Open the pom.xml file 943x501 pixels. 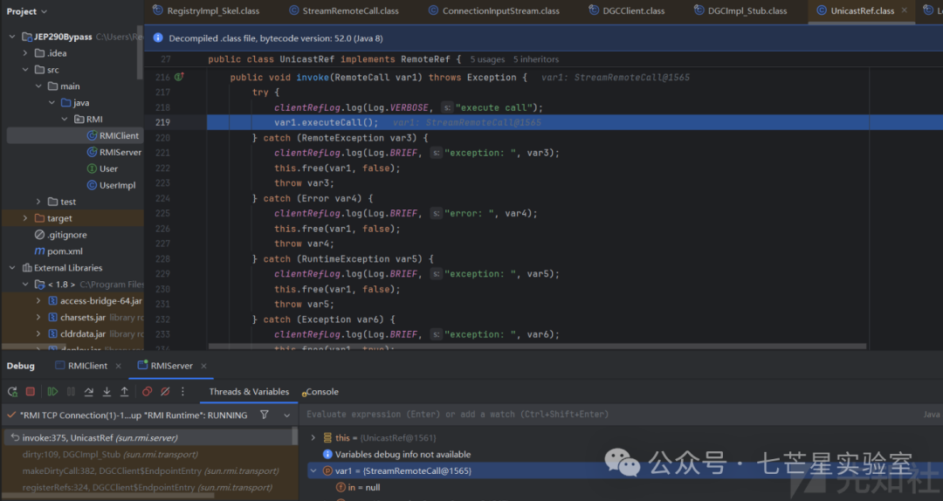point(59,251)
